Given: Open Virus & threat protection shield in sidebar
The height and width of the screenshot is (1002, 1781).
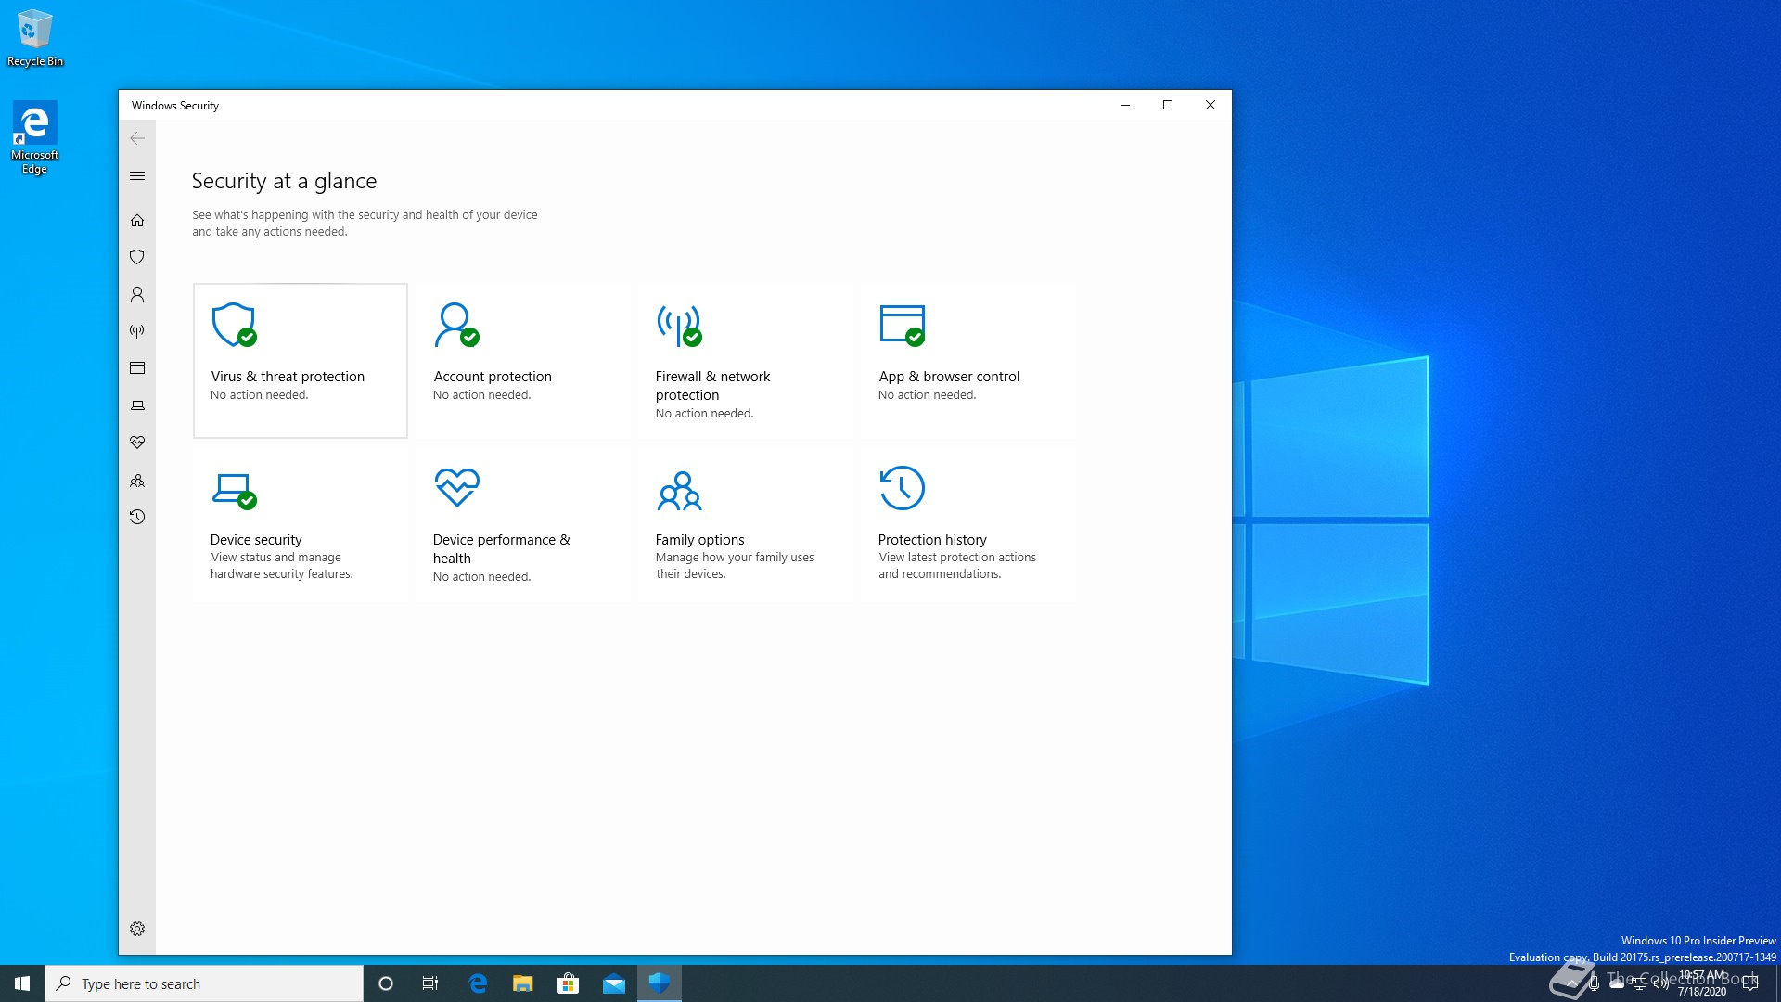Looking at the screenshot, I should coord(137,257).
